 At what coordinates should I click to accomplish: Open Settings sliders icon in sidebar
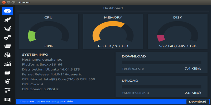coord(7,90)
